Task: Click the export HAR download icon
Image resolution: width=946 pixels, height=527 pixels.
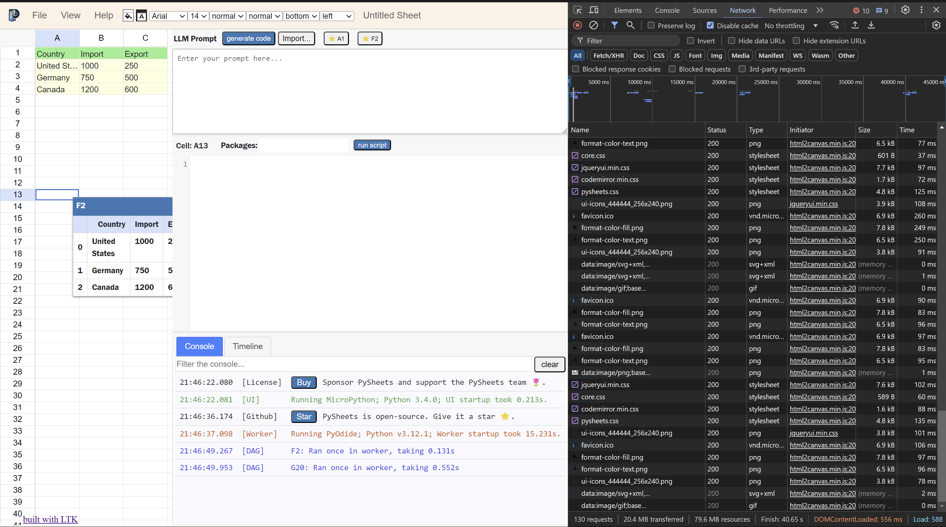Action: click(x=871, y=25)
